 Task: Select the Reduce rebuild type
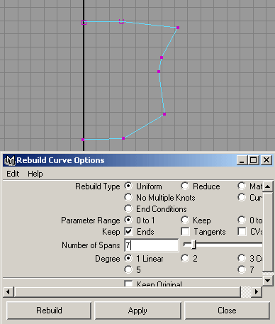coord(185,186)
